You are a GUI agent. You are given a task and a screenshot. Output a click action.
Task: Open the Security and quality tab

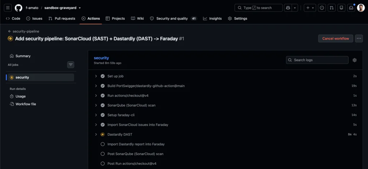click(174, 19)
